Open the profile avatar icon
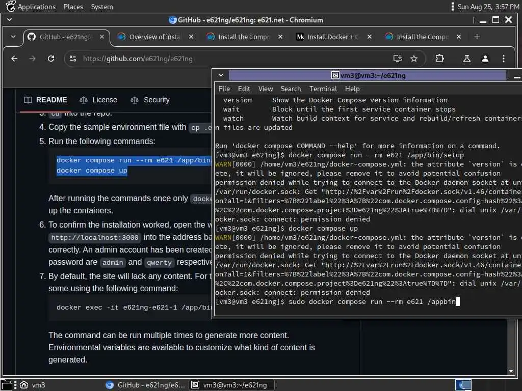The image size is (522, 391). coord(485,59)
